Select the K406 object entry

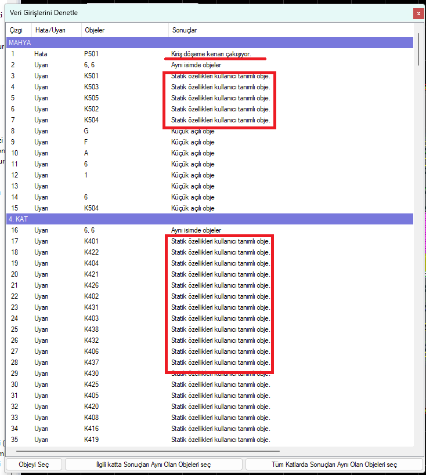[91, 351]
